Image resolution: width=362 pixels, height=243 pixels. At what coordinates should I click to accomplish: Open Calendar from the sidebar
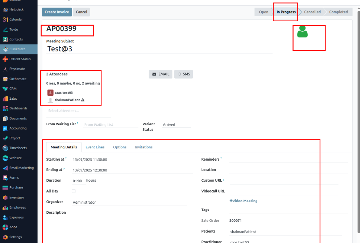5,19
